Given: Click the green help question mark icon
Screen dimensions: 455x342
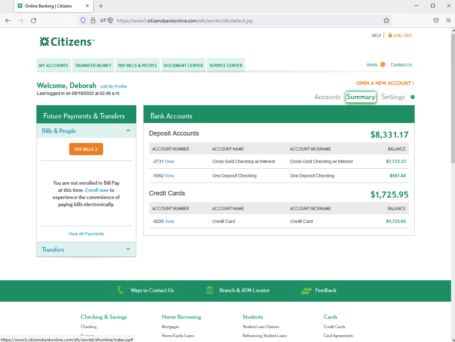Looking at the screenshot, I should click(413, 97).
